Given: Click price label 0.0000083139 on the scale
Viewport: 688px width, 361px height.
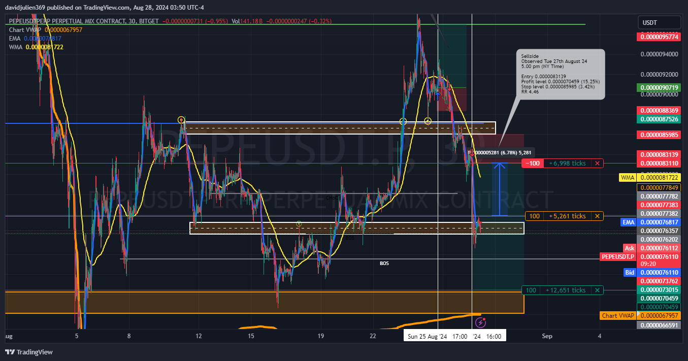Looking at the screenshot, I should [x=659, y=155].
